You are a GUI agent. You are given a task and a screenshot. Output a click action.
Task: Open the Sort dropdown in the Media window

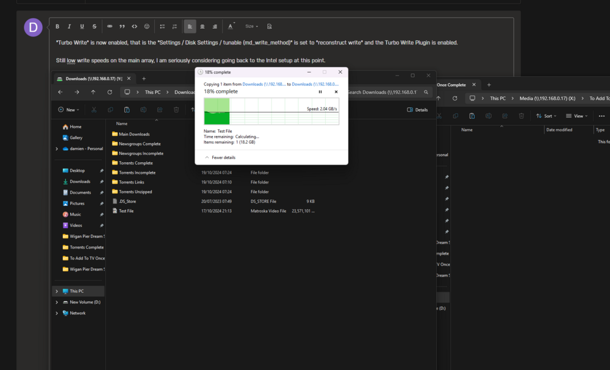coord(546,116)
